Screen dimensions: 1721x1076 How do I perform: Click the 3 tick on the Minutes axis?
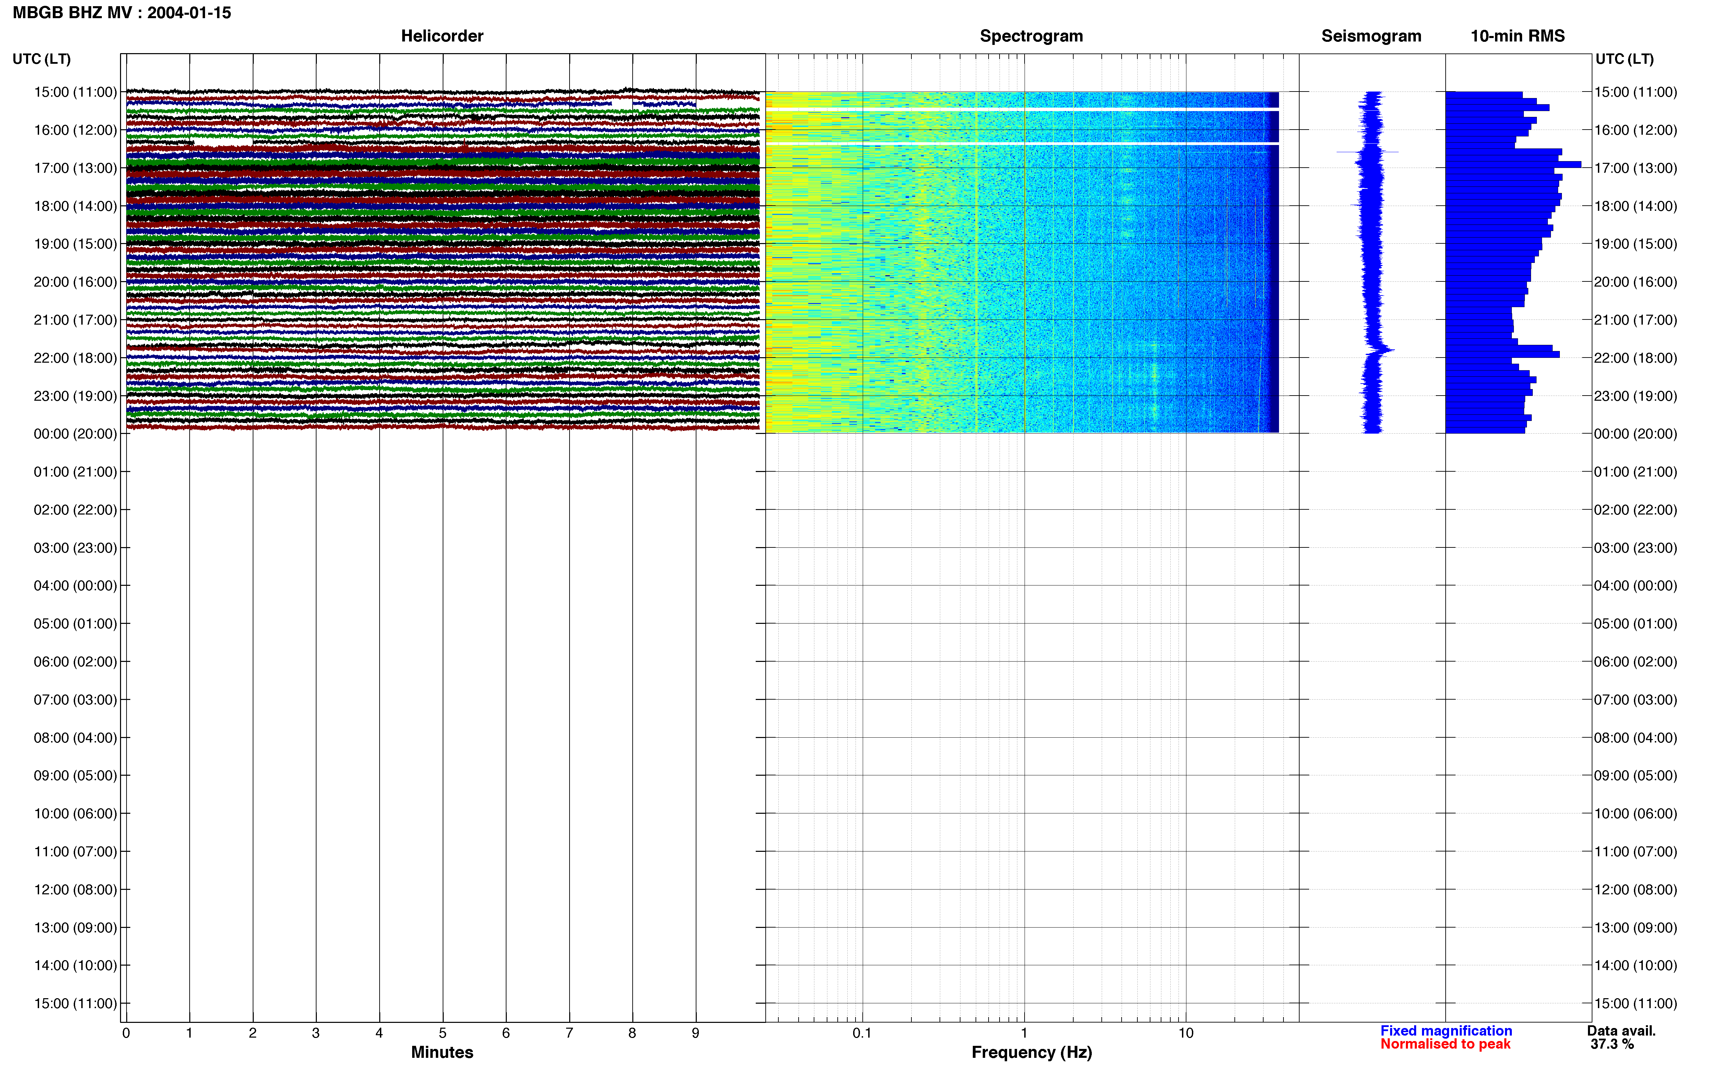point(316,1032)
